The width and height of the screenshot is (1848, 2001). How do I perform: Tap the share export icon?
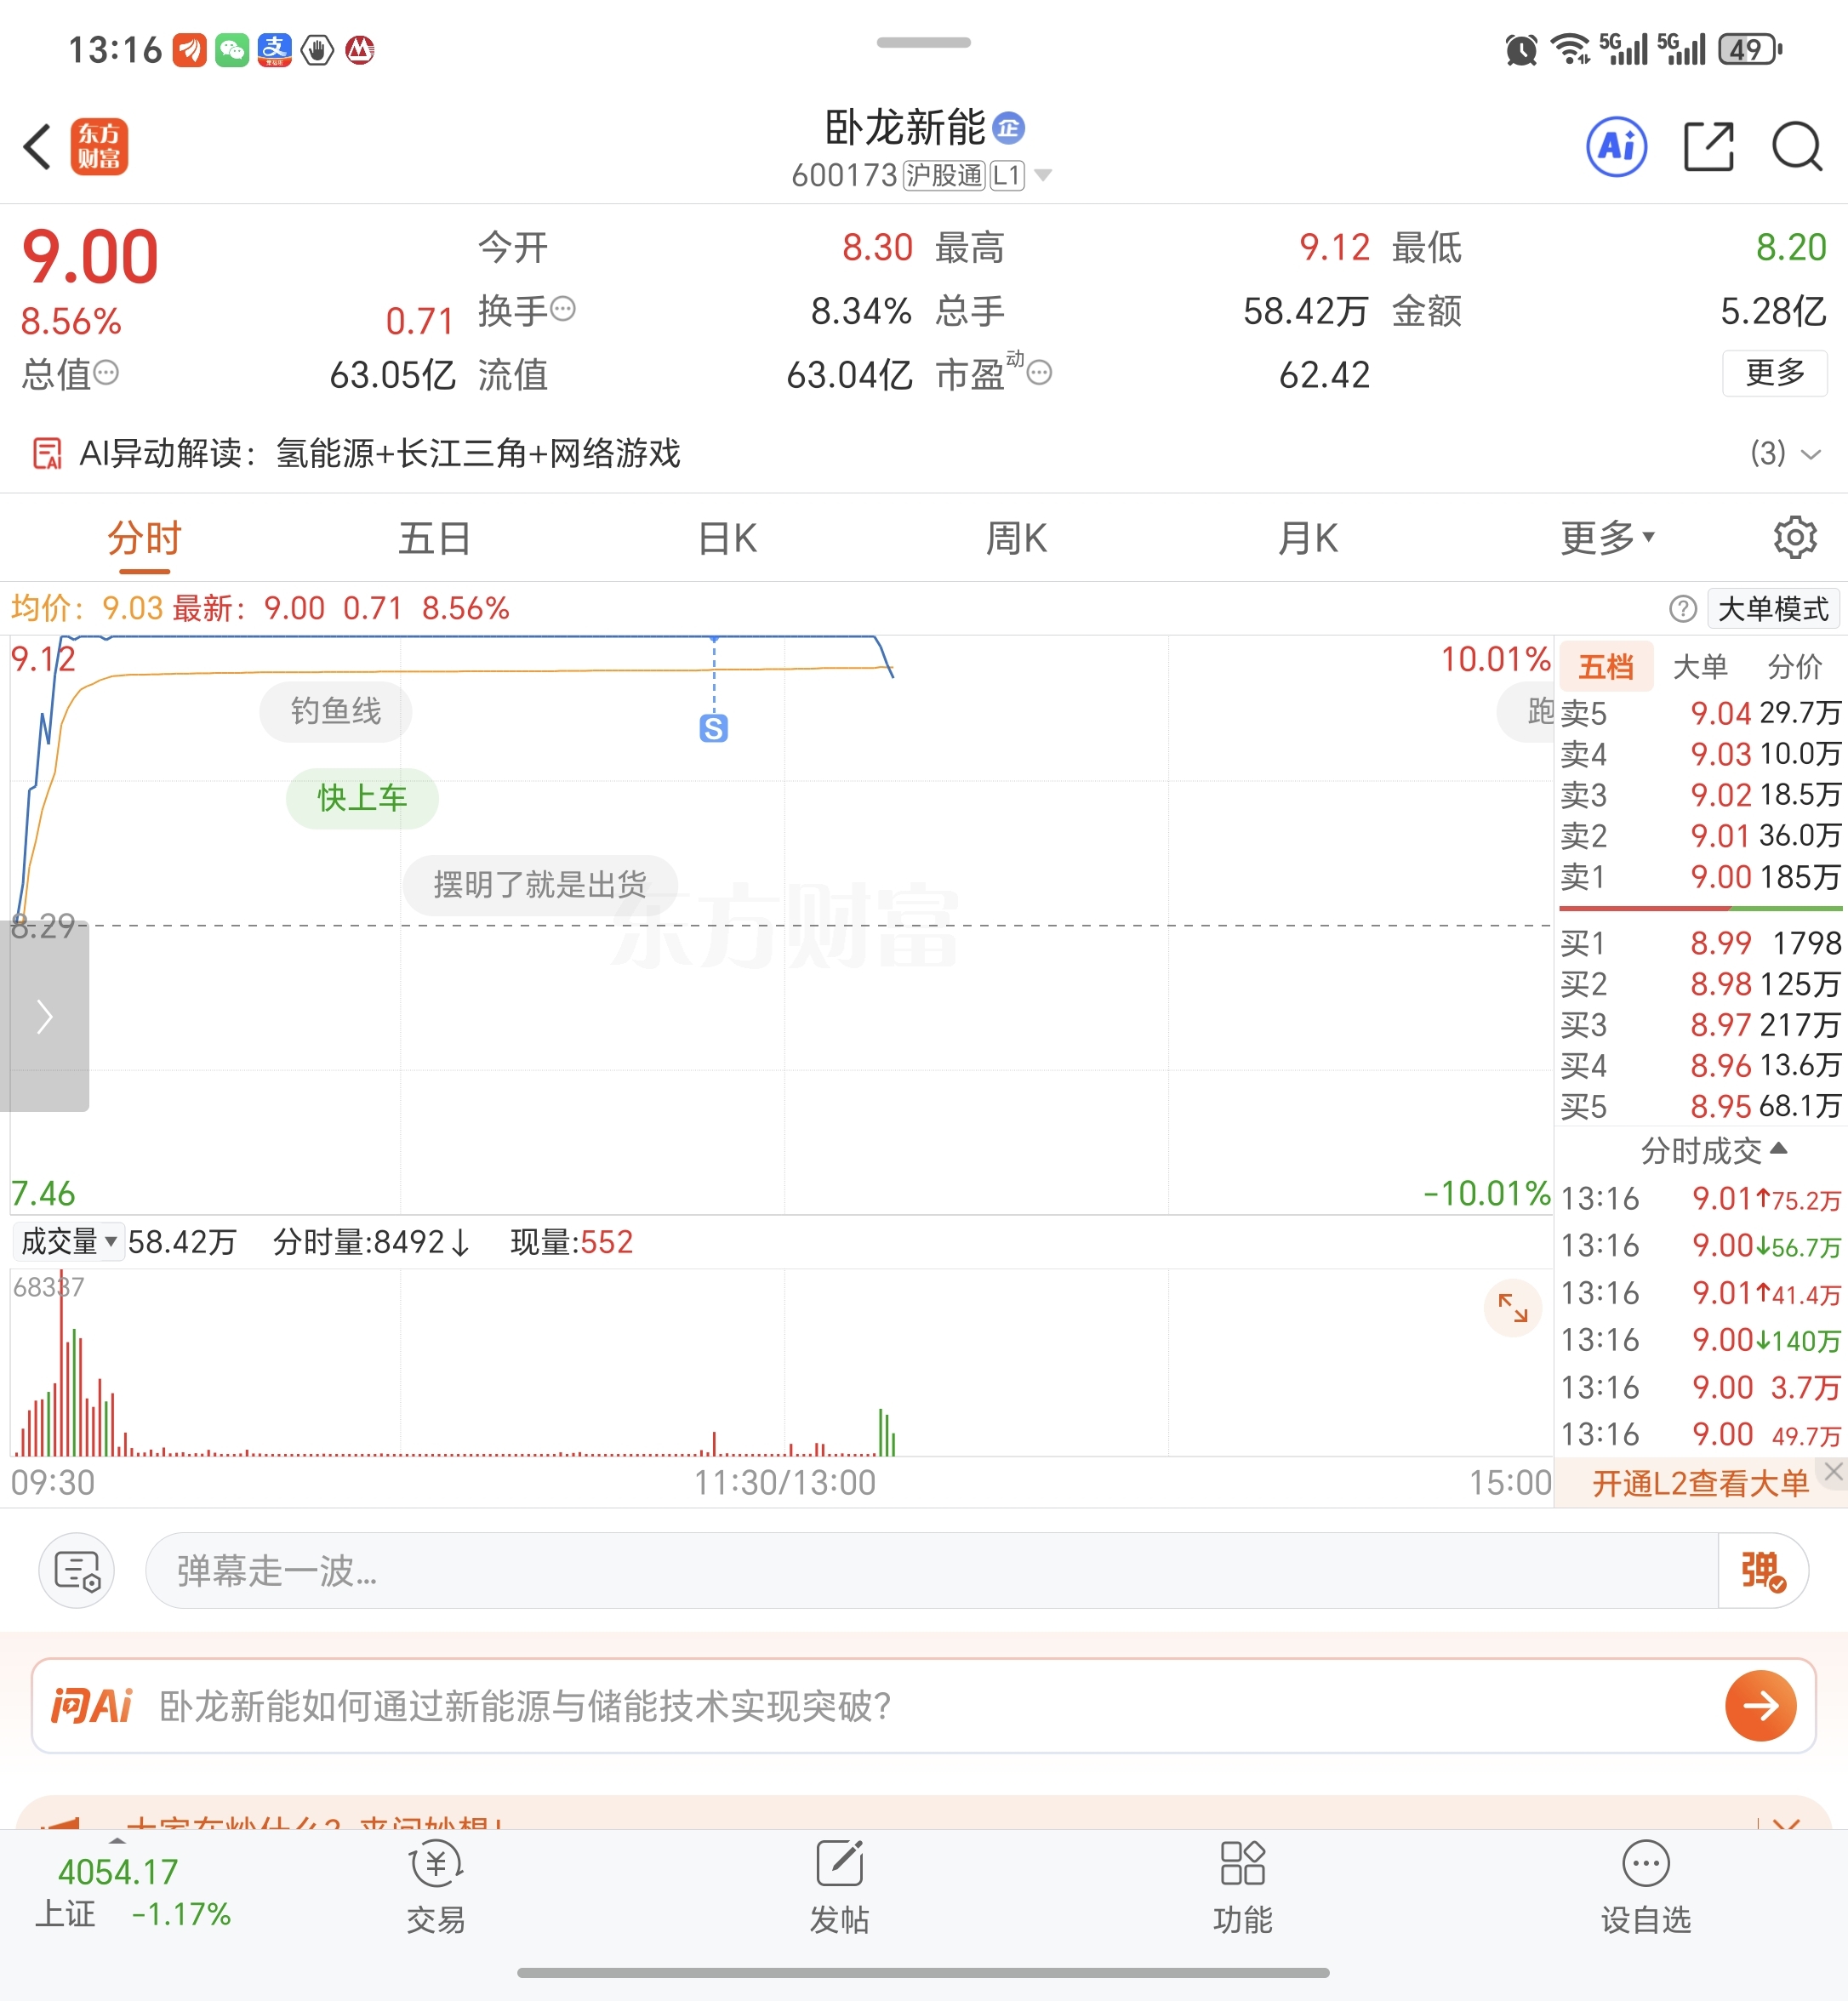click(x=1708, y=147)
